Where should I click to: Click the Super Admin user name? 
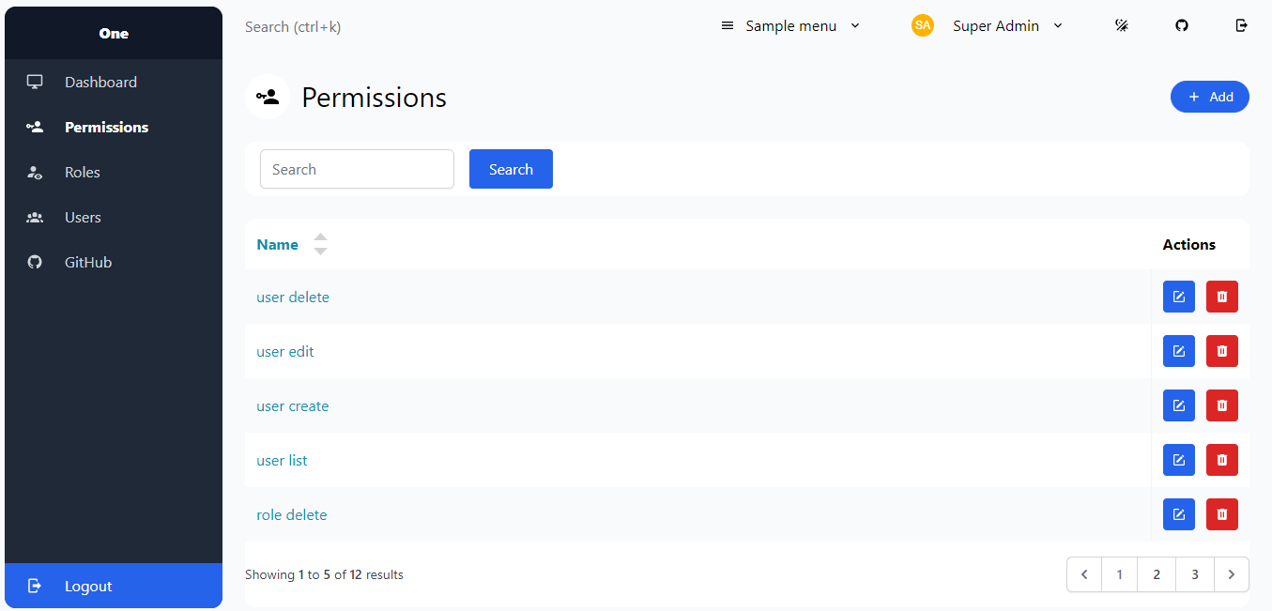pos(996,25)
